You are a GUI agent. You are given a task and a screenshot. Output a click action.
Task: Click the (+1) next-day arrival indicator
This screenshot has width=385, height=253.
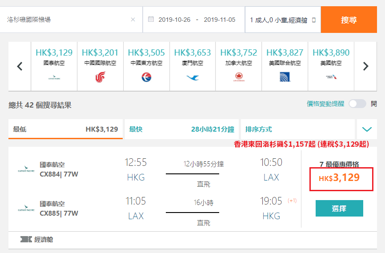(x=292, y=201)
